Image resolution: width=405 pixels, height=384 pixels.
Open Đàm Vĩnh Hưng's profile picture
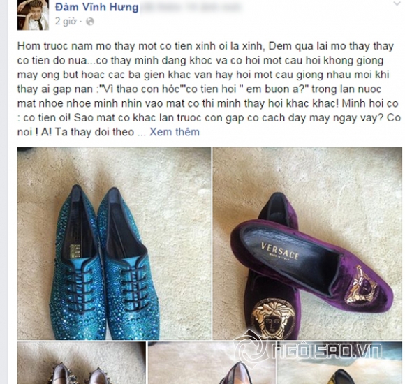(33, 15)
